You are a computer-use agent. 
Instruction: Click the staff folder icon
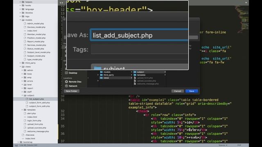tap(25, 92)
